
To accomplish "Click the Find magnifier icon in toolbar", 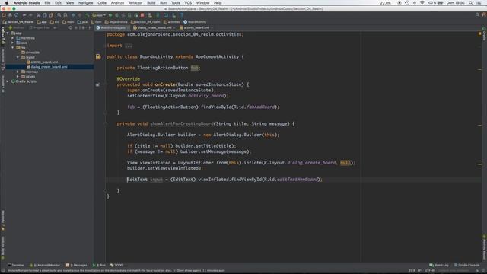I will [59, 15].
